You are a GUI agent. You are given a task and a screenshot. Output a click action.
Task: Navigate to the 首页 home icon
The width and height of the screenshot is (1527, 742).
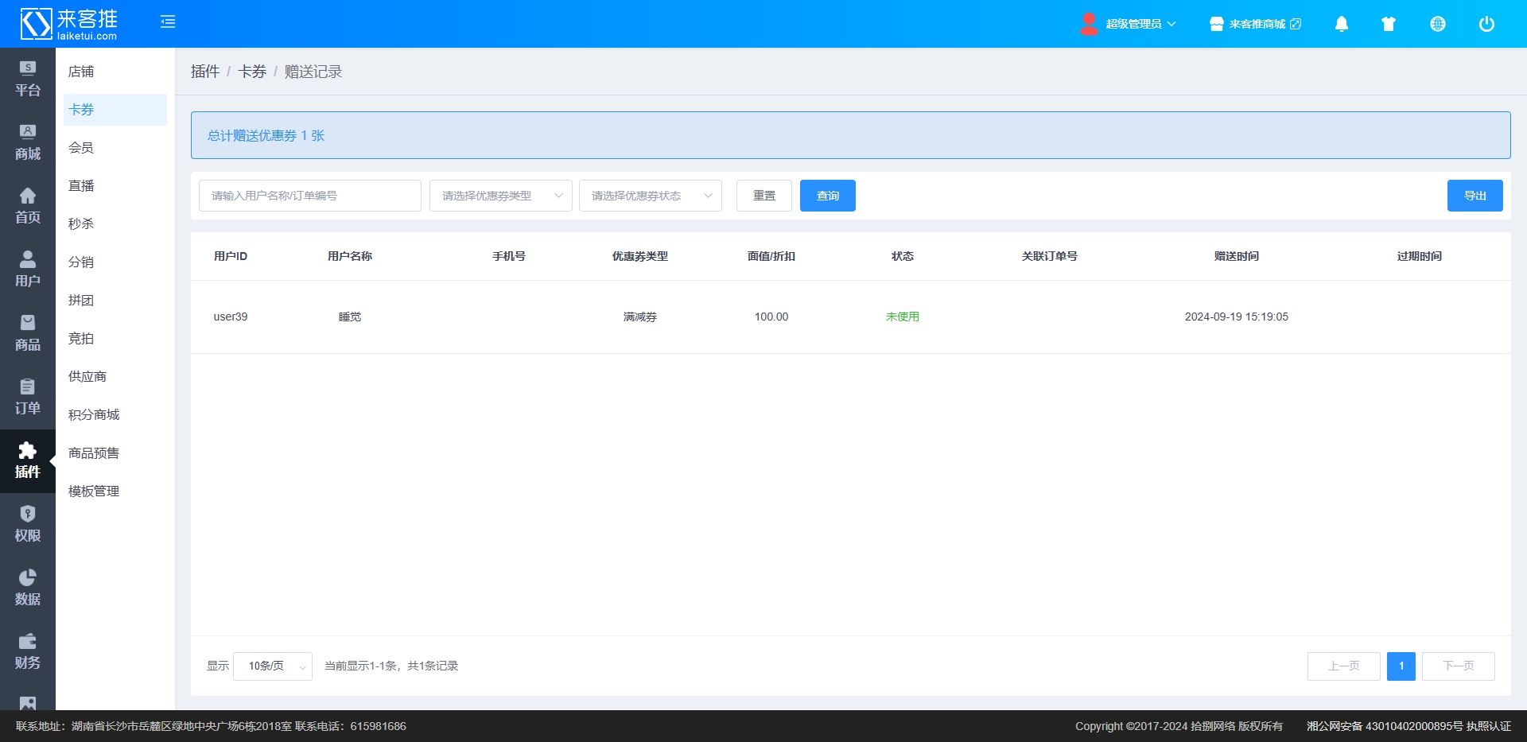pos(28,206)
